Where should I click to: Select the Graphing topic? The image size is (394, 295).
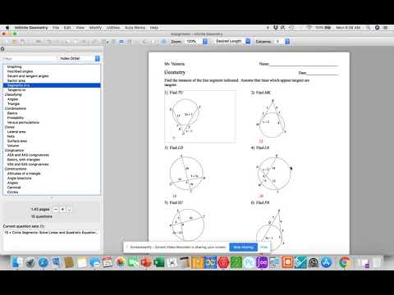pos(14,66)
